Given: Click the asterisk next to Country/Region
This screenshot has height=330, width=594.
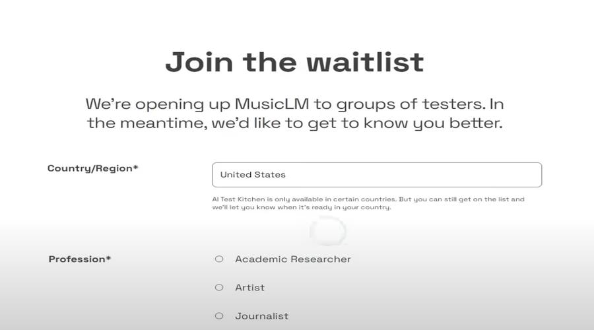Looking at the screenshot, I should click(x=136, y=168).
